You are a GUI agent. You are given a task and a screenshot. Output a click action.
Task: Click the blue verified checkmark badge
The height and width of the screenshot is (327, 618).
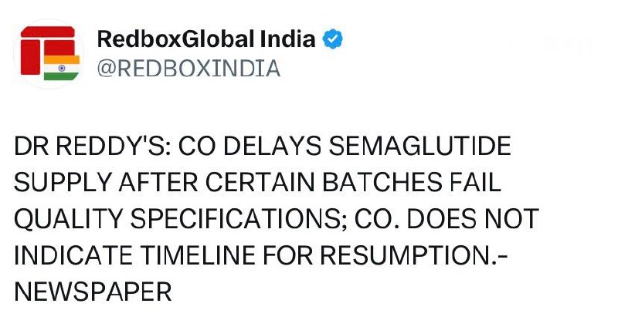point(333,39)
